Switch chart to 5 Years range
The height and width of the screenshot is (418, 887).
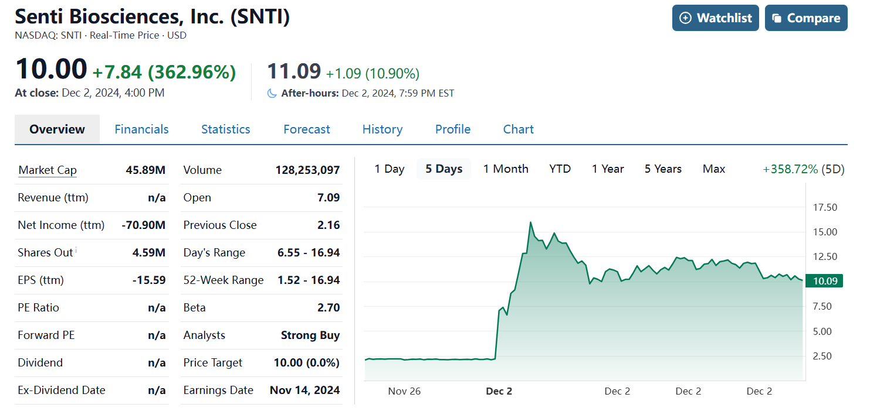click(663, 169)
